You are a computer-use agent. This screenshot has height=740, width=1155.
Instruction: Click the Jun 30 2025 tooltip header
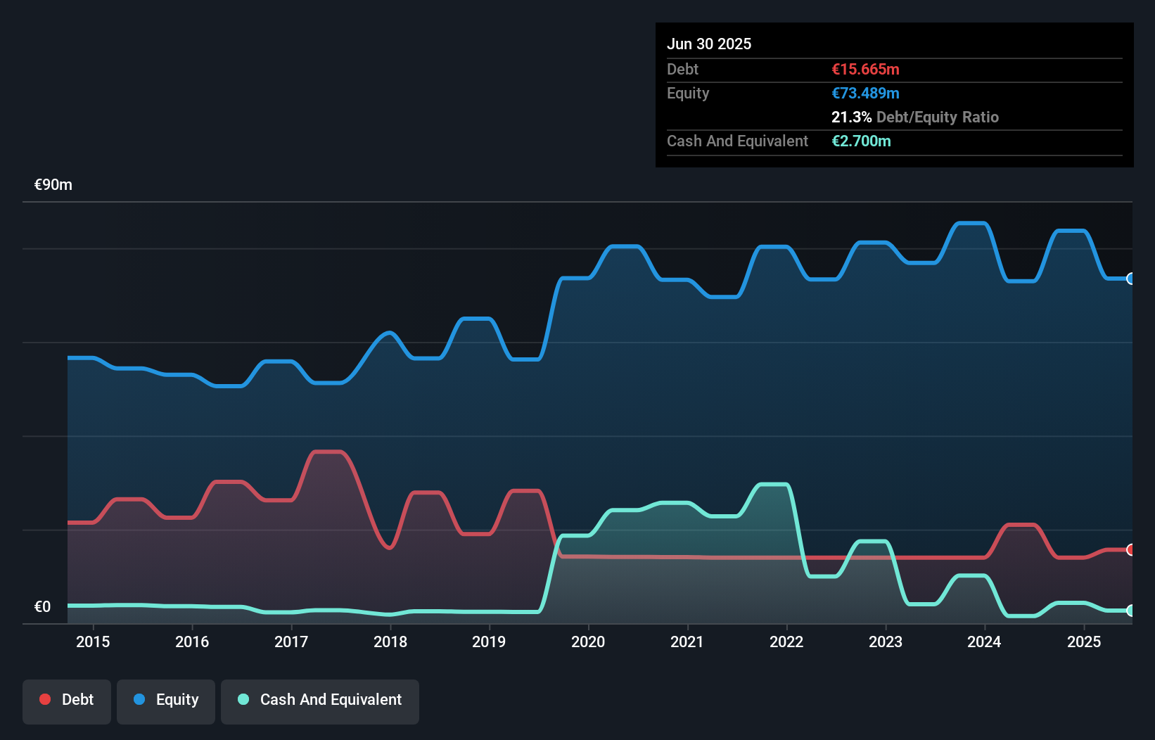tap(709, 44)
